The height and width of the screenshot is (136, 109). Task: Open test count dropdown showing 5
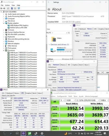(x=62, y=100)
